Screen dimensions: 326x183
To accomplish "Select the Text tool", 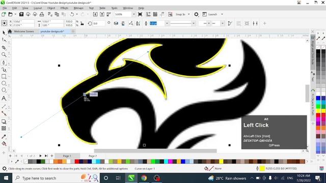I will coord(4,98).
